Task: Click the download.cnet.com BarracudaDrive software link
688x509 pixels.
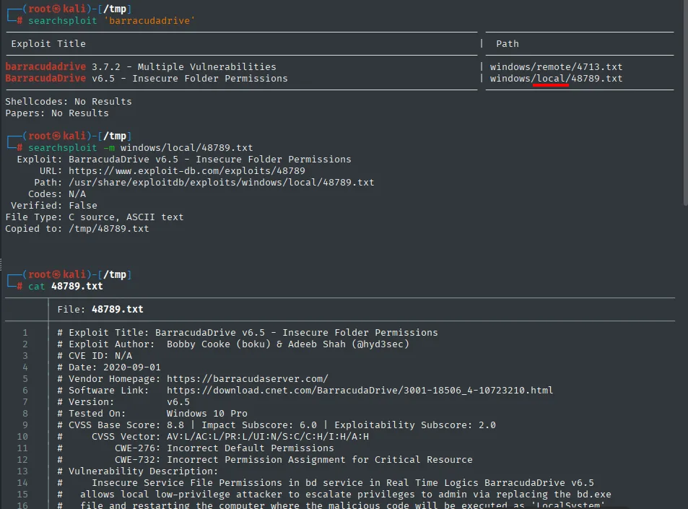Action: pyautogui.click(x=360, y=390)
